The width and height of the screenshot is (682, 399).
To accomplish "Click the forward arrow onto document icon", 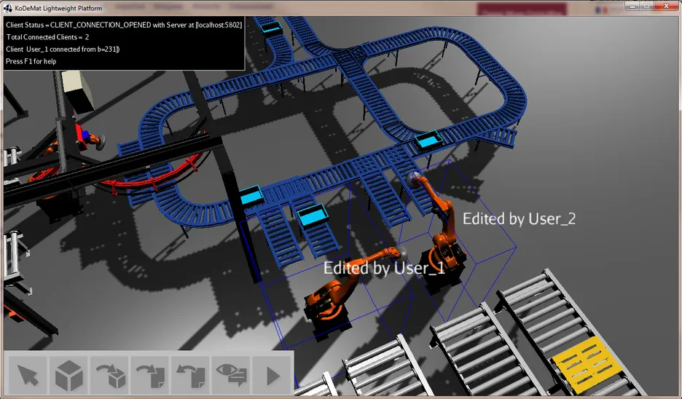I will click(x=151, y=376).
